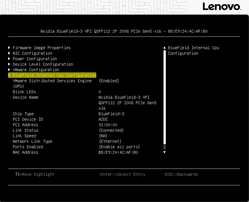Screen dimensions: 249x202
Task: Click the A2DC device ID value
Action: (103, 119)
